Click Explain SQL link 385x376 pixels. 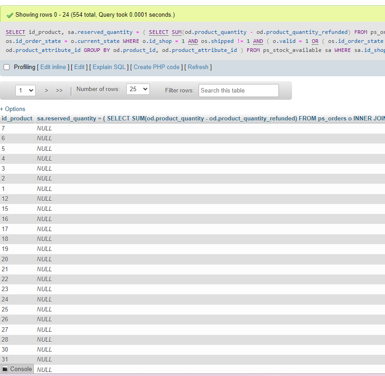click(109, 67)
